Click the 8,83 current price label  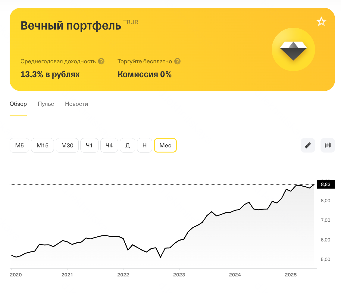click(x=326, y=185)
